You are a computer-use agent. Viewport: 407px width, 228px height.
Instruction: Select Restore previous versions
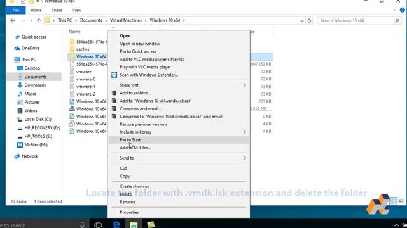179,124
